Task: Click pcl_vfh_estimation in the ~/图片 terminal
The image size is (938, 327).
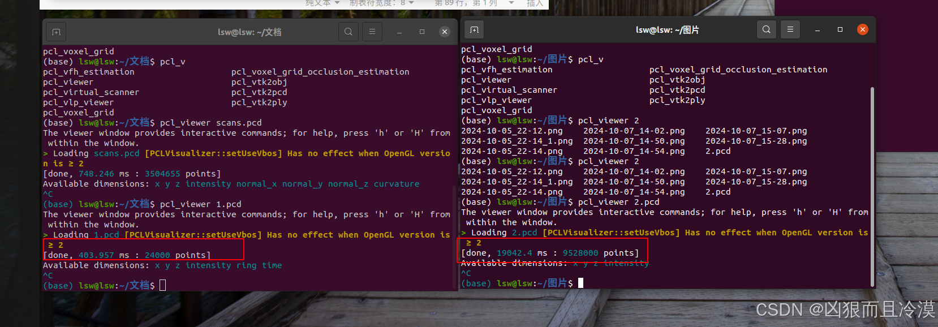Action: [x=507, y=70]
